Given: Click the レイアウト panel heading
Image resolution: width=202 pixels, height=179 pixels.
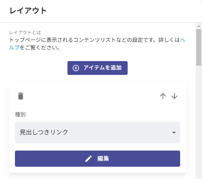Looking at the screenshot, I should point(28,11).
